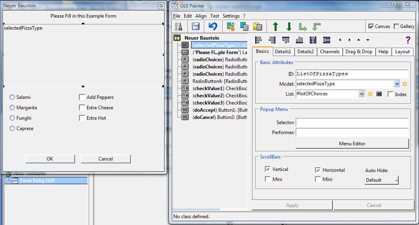Click the green down arrow icon
This screenshot has width=419, height=225.
(x=289, y=27)
